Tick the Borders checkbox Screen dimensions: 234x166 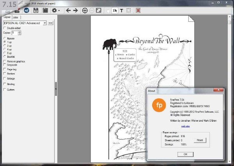(5, 73)
